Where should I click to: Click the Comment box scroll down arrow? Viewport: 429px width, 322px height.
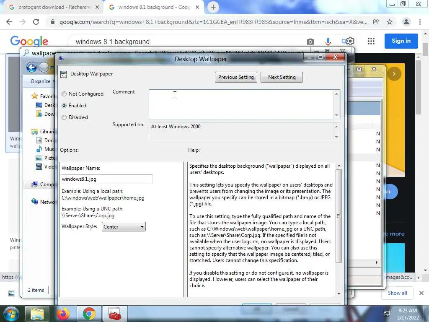tap(336, 115)
